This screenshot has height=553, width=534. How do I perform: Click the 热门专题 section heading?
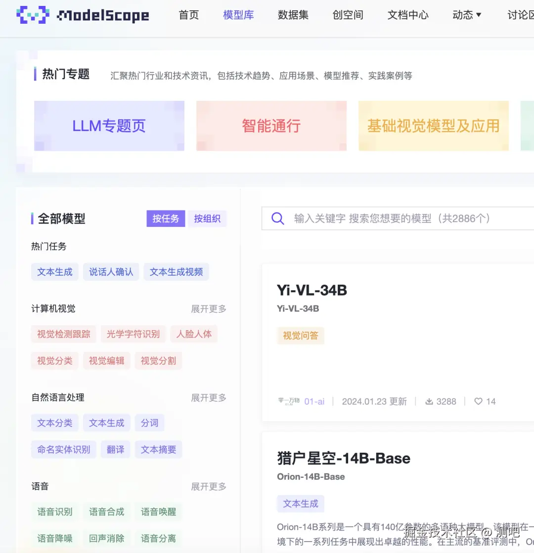(x=66, y=74)
